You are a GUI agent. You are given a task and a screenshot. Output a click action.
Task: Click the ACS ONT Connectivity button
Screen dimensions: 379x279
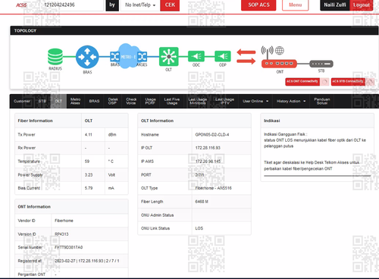click(x=302, y=81)
